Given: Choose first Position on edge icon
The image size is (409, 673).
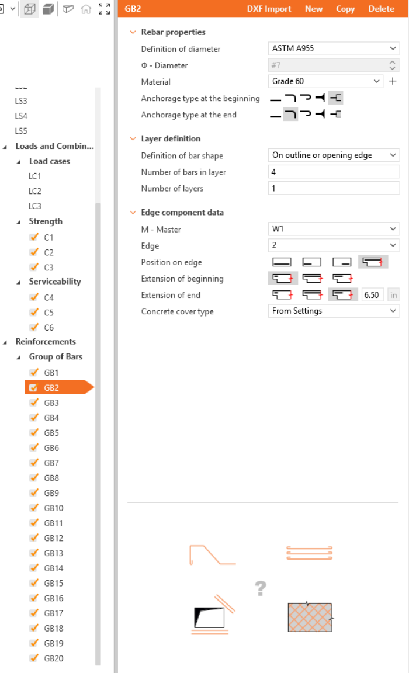Looking at the screenshot, I should tap(282, 262).
